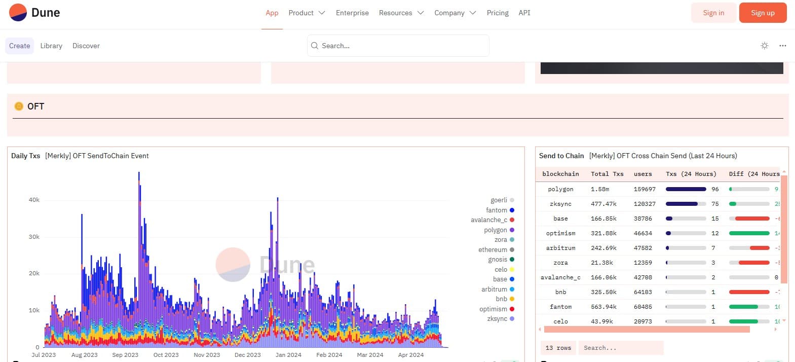This screenshot has height=362, width=795.
Task: Click bnb's Diff 24h red bar
Action: [x=749, y=292]
